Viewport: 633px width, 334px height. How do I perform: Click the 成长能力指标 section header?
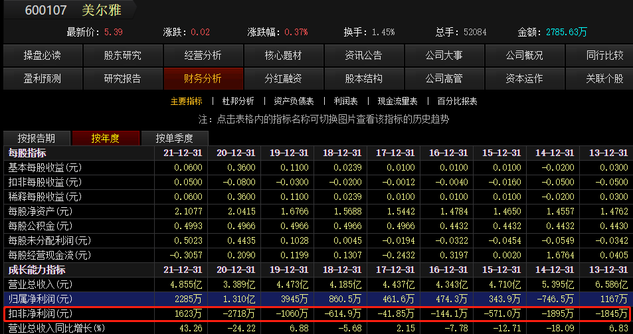[37, 270]
